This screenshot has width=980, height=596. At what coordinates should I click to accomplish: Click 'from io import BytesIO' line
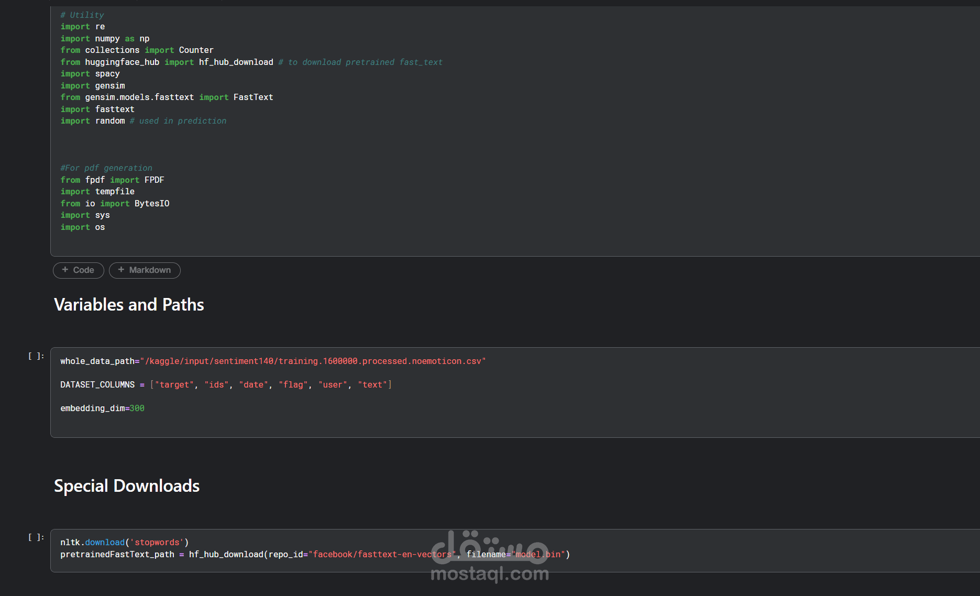click(115, 204)
